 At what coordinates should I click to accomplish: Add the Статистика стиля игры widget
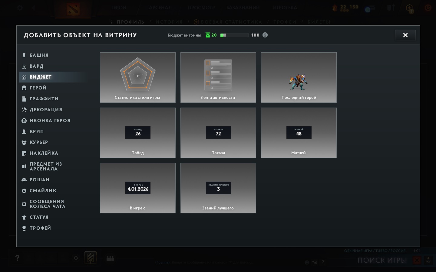pos(137,77)
